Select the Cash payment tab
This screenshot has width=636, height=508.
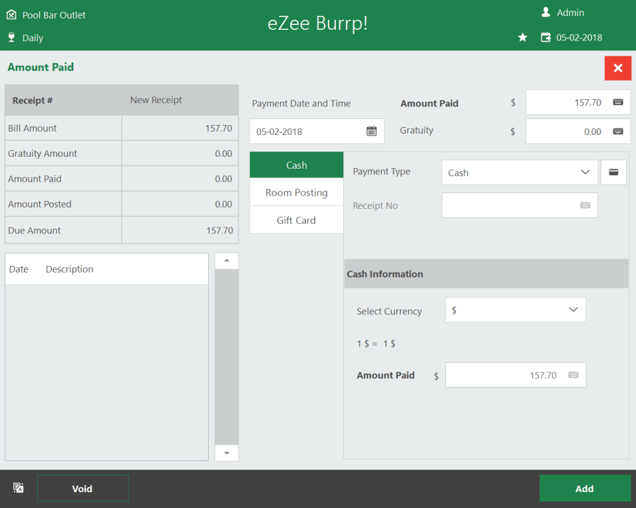click(x=296, y=165)
